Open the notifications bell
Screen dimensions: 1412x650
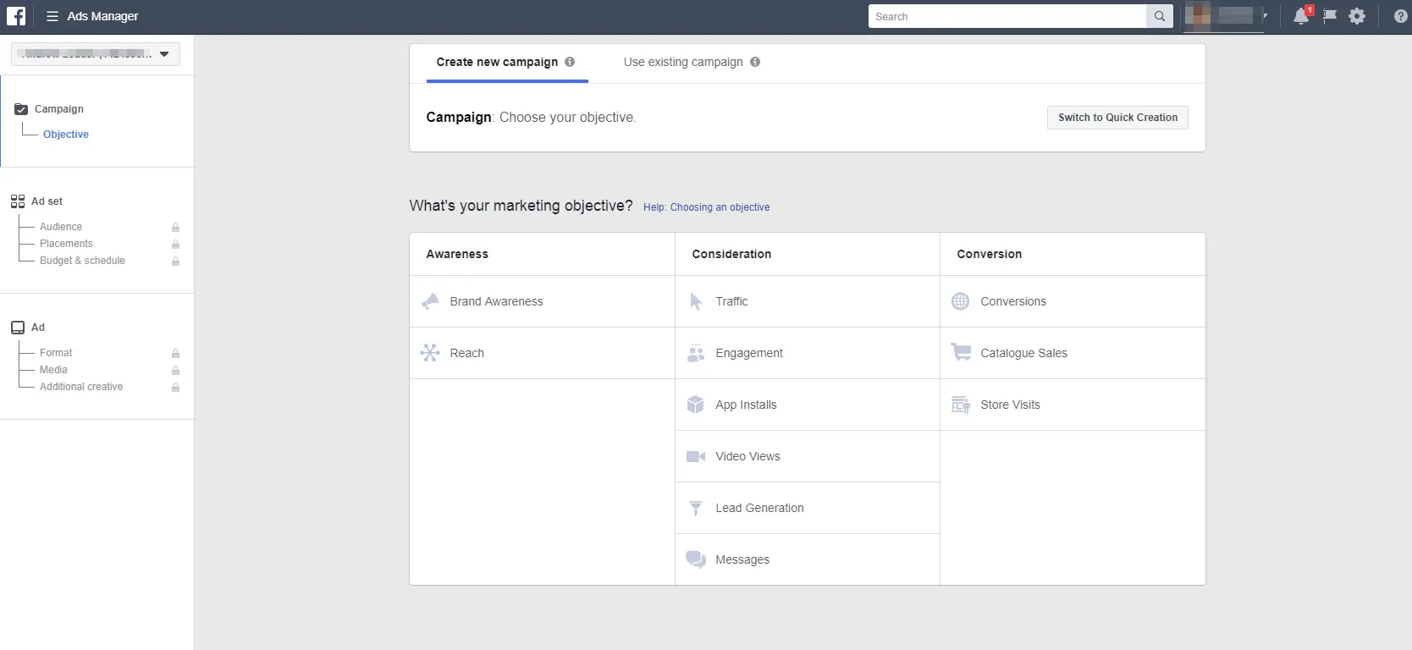click(1301, 16)
